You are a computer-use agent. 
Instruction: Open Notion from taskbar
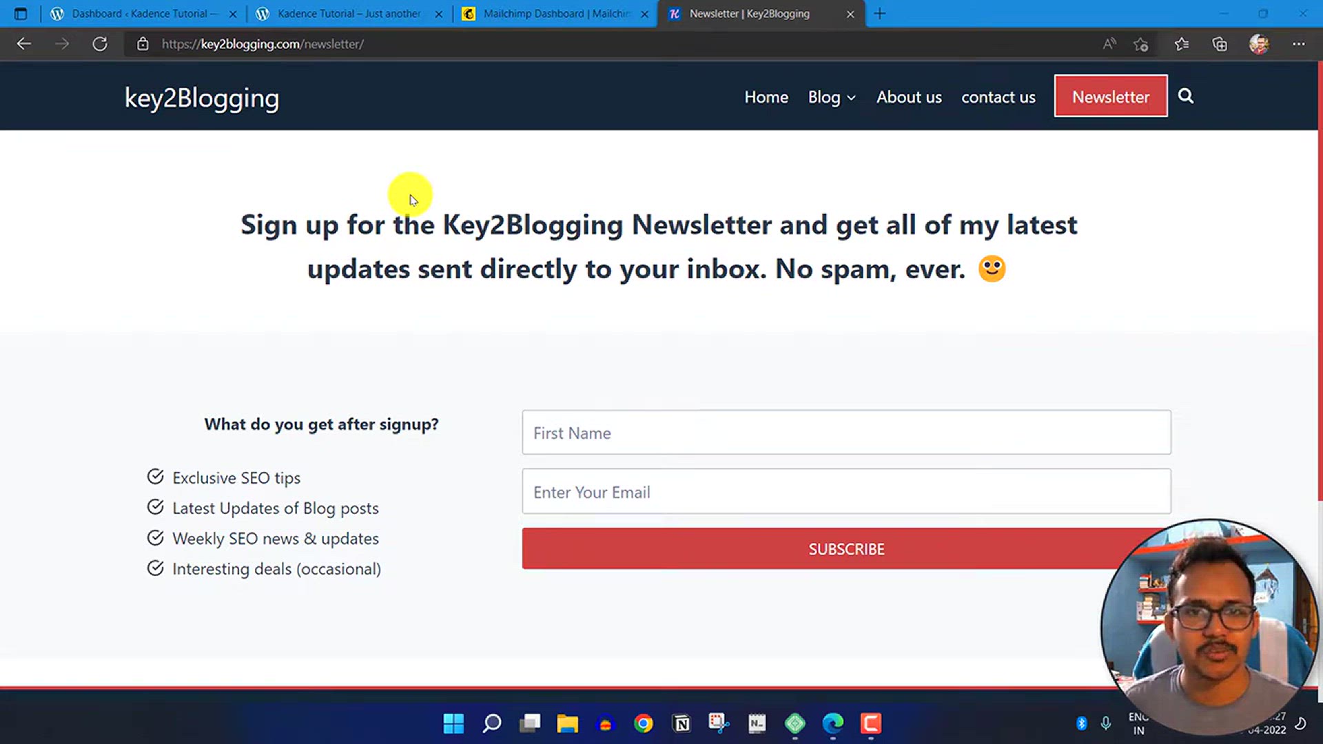pyautogui.click(x=681, y=723)
